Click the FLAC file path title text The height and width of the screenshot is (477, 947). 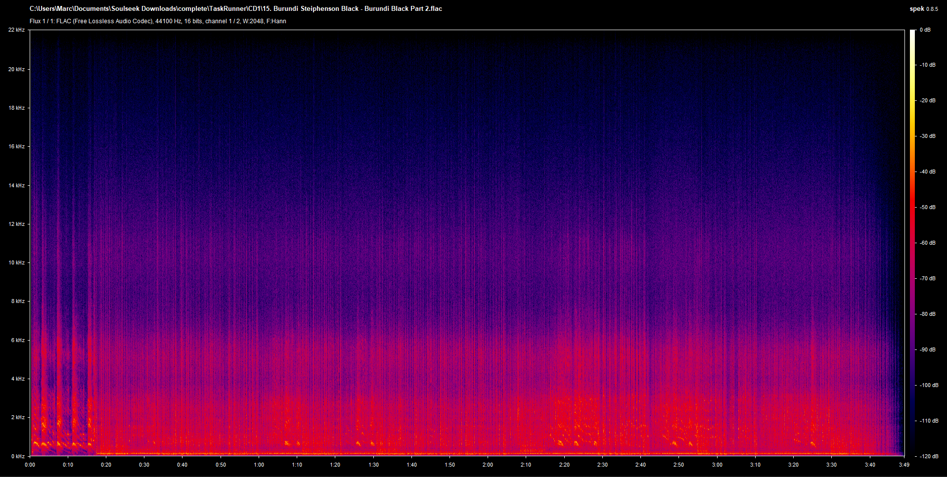[236, 8]
